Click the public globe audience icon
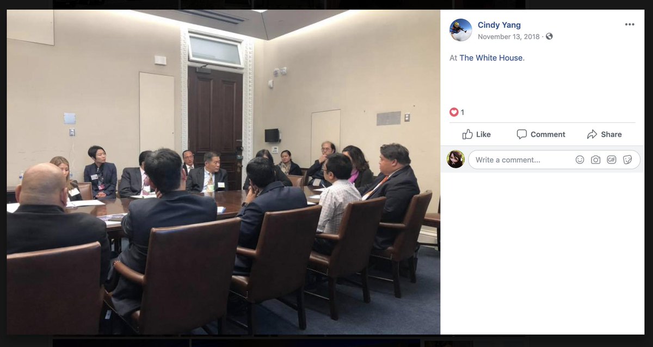Viewport: 653px width, 347px height. [549, 36]
